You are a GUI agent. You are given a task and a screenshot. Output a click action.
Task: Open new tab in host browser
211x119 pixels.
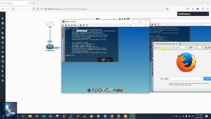pyautogui.click(x=34, y=3)
